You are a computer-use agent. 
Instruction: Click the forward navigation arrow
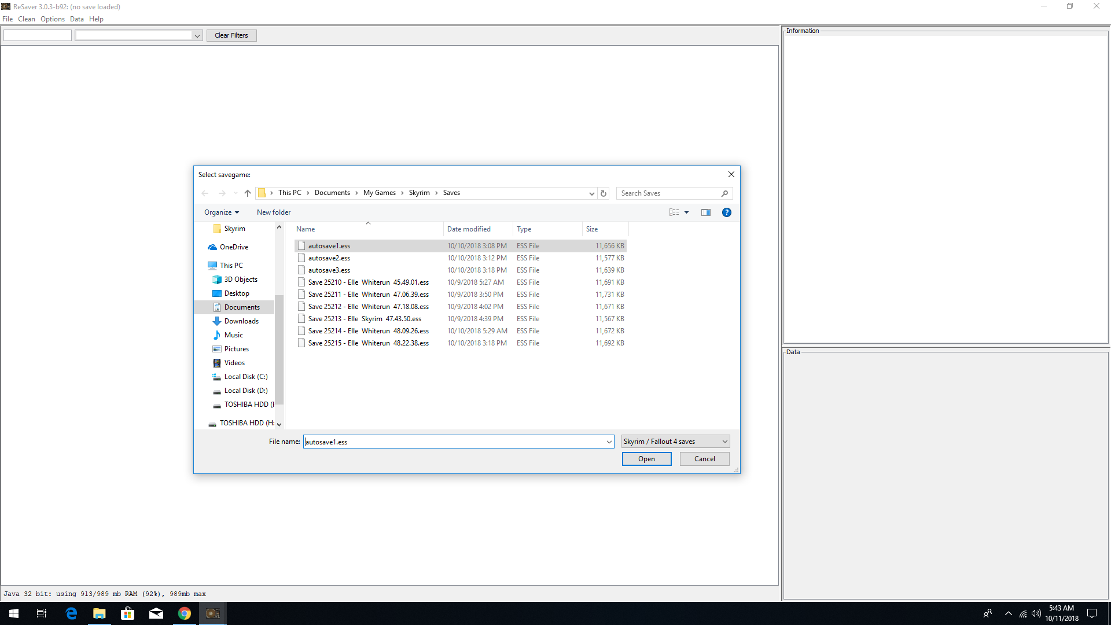click(222, 193)
